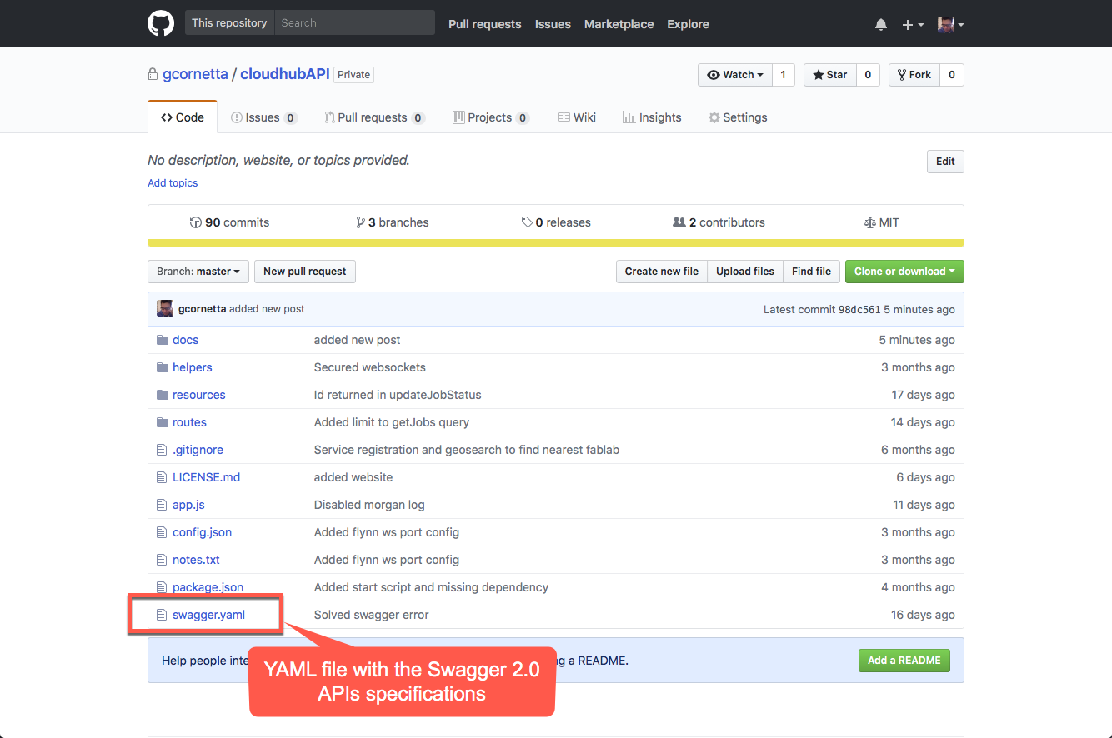
Task: Switch to the Wiki tab
Action: tap(577, 117)
